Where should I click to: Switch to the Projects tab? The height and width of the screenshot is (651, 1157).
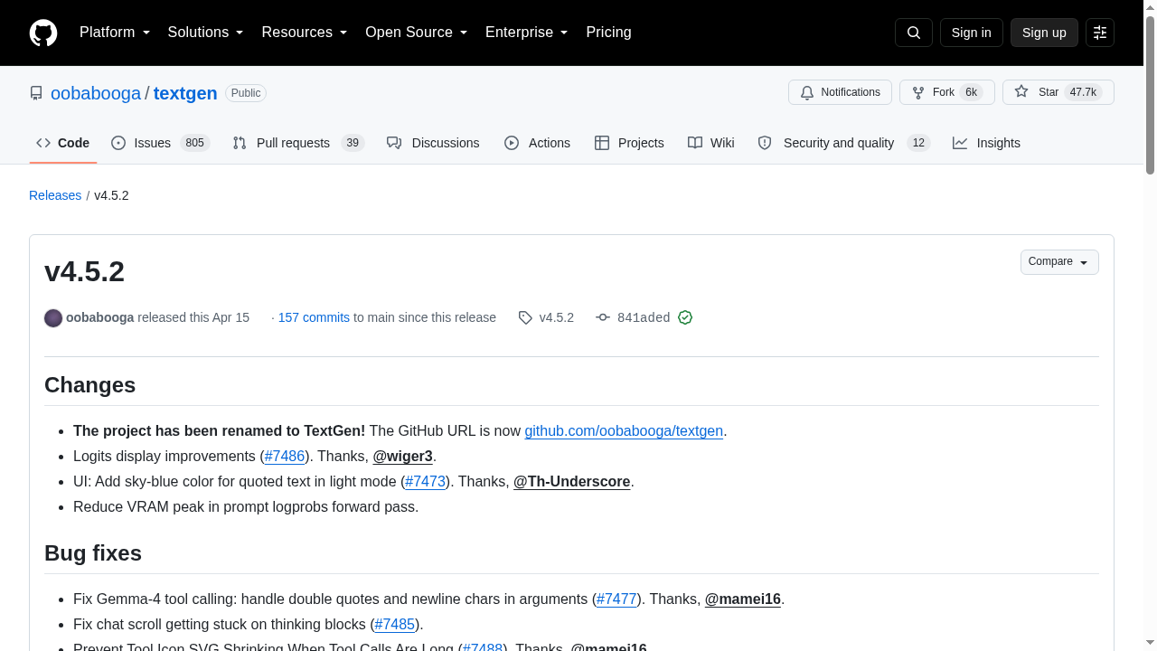[629, 143]
